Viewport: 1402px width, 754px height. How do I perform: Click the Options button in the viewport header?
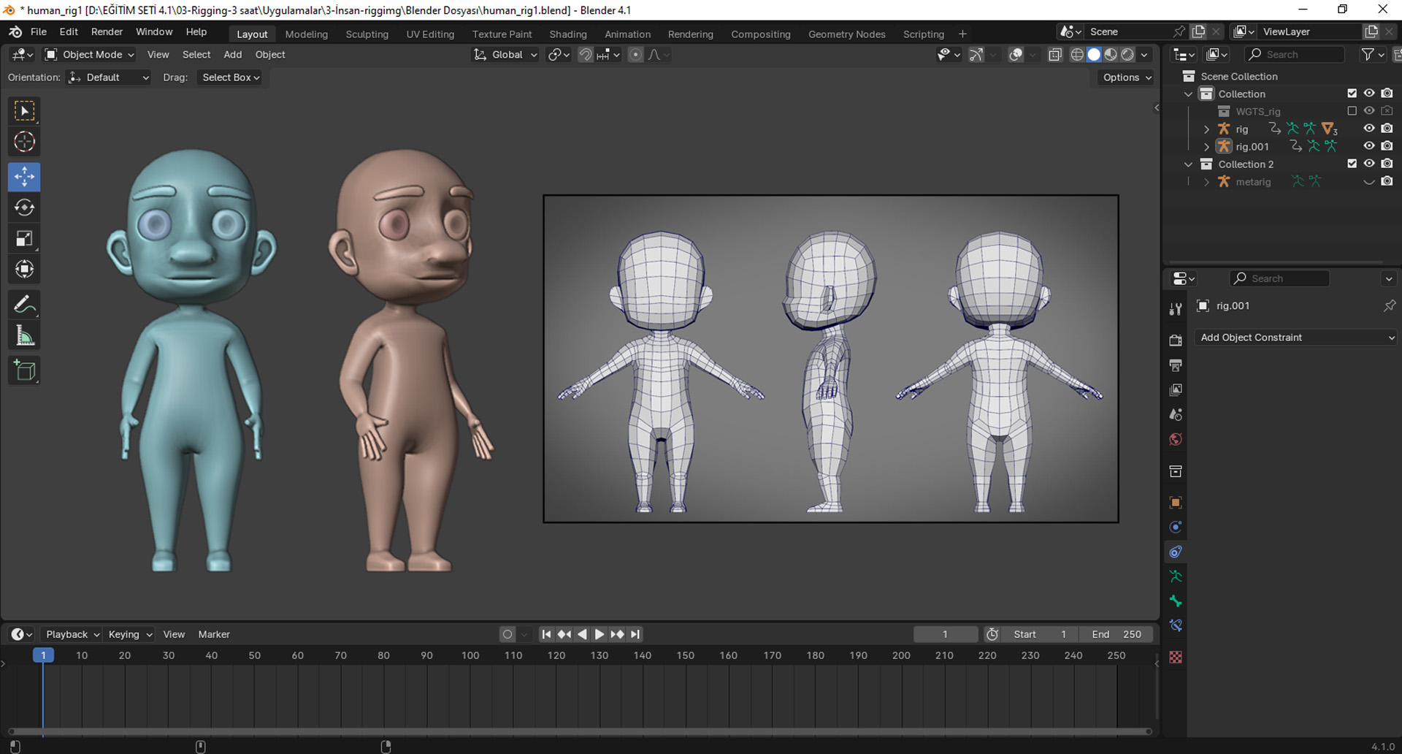(x=1124, y=77)
